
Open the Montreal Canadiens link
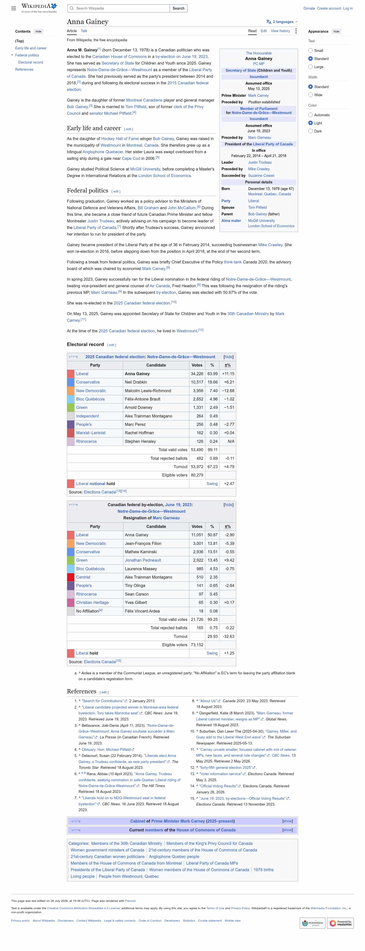[144, 100]
